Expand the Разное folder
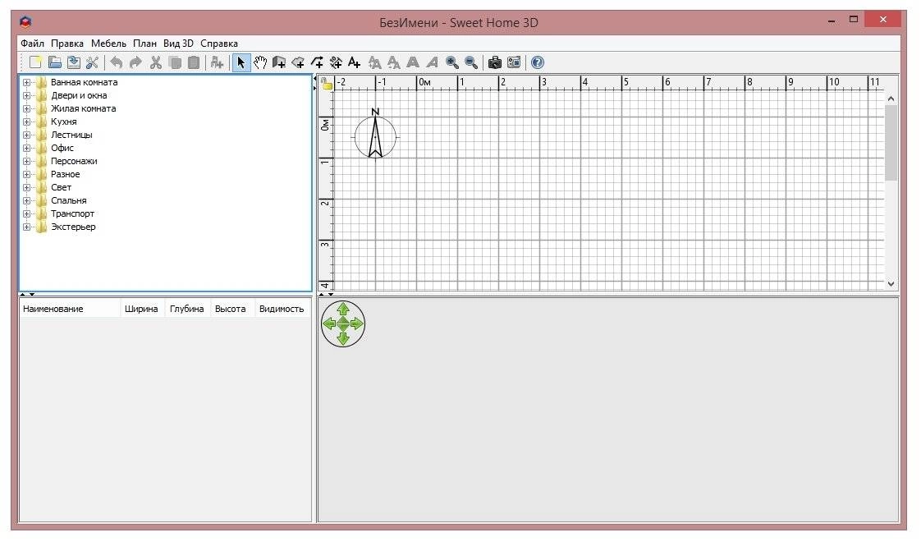The width and height of the screenshot is (921, 546). point(26,175)
